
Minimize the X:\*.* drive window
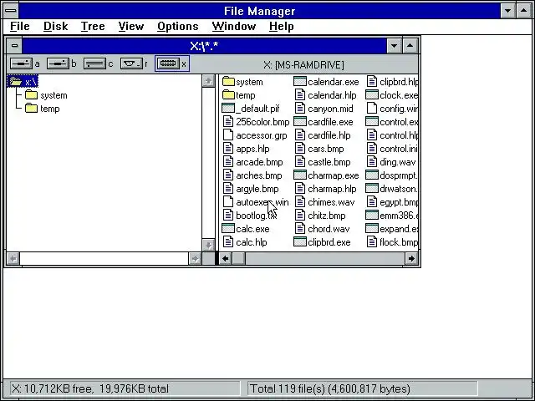(x=394, y=45)
